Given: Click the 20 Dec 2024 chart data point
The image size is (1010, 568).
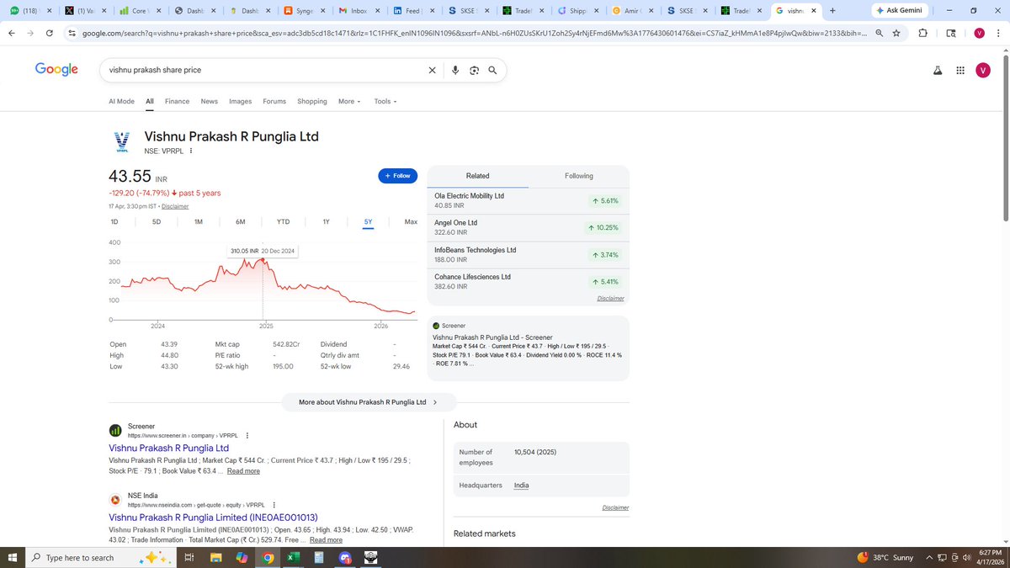Looking at the screenshot, I should (x=263, y=260).
